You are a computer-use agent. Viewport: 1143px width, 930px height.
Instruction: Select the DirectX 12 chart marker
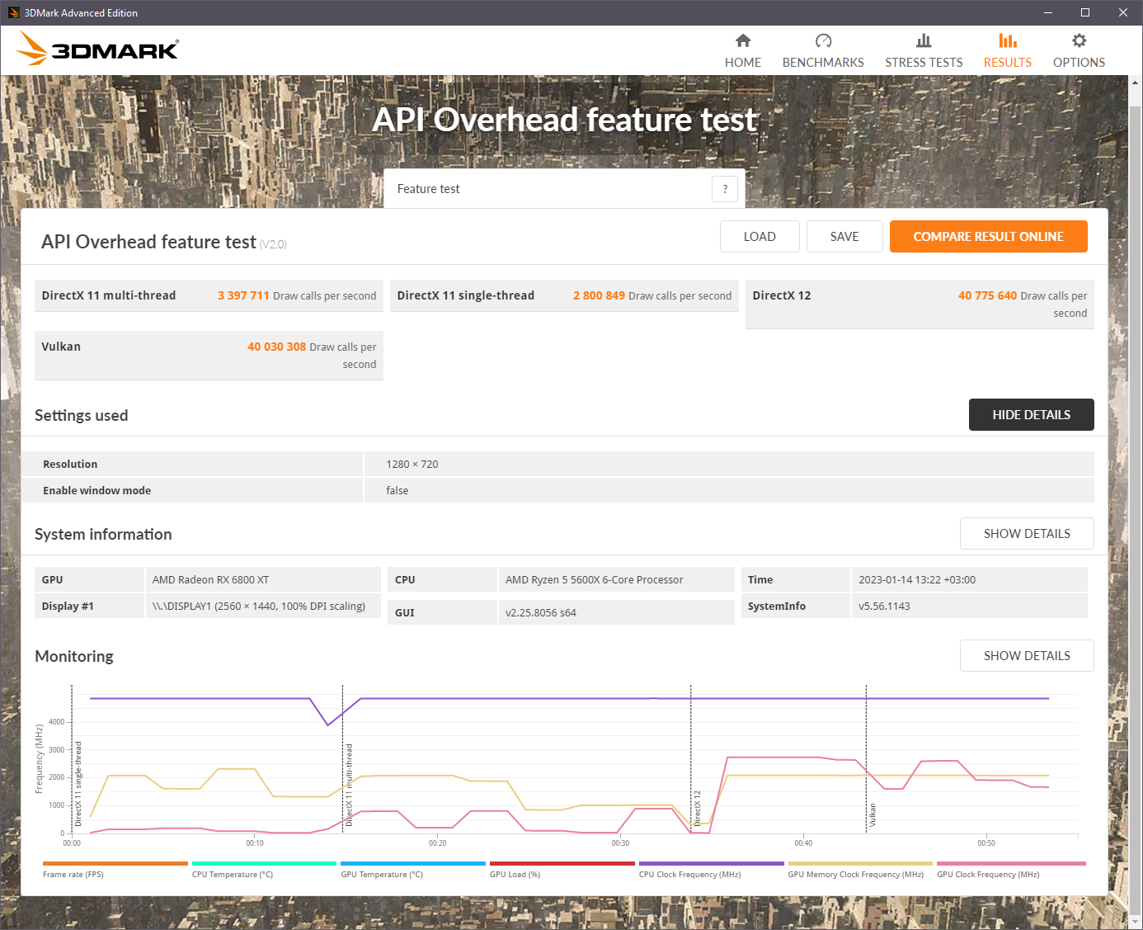click(x=697, y=809)
